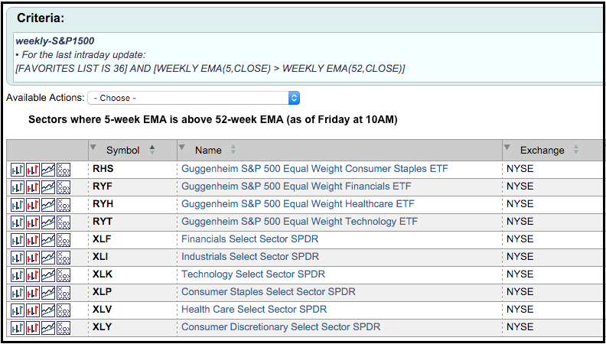Sort the table by Symbol column arrows
The width and height of the screenshot is (606, 344).
point(152,150)
